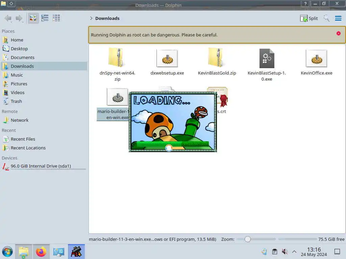Click the Downloads breadcrumb label

(x=107, y=18)
